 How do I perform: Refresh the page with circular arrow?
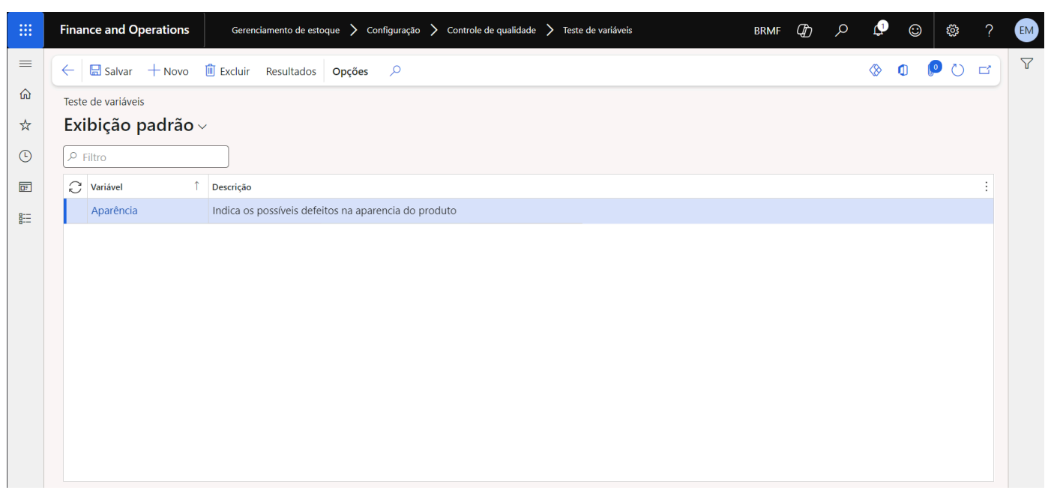(x=957, y=70)
